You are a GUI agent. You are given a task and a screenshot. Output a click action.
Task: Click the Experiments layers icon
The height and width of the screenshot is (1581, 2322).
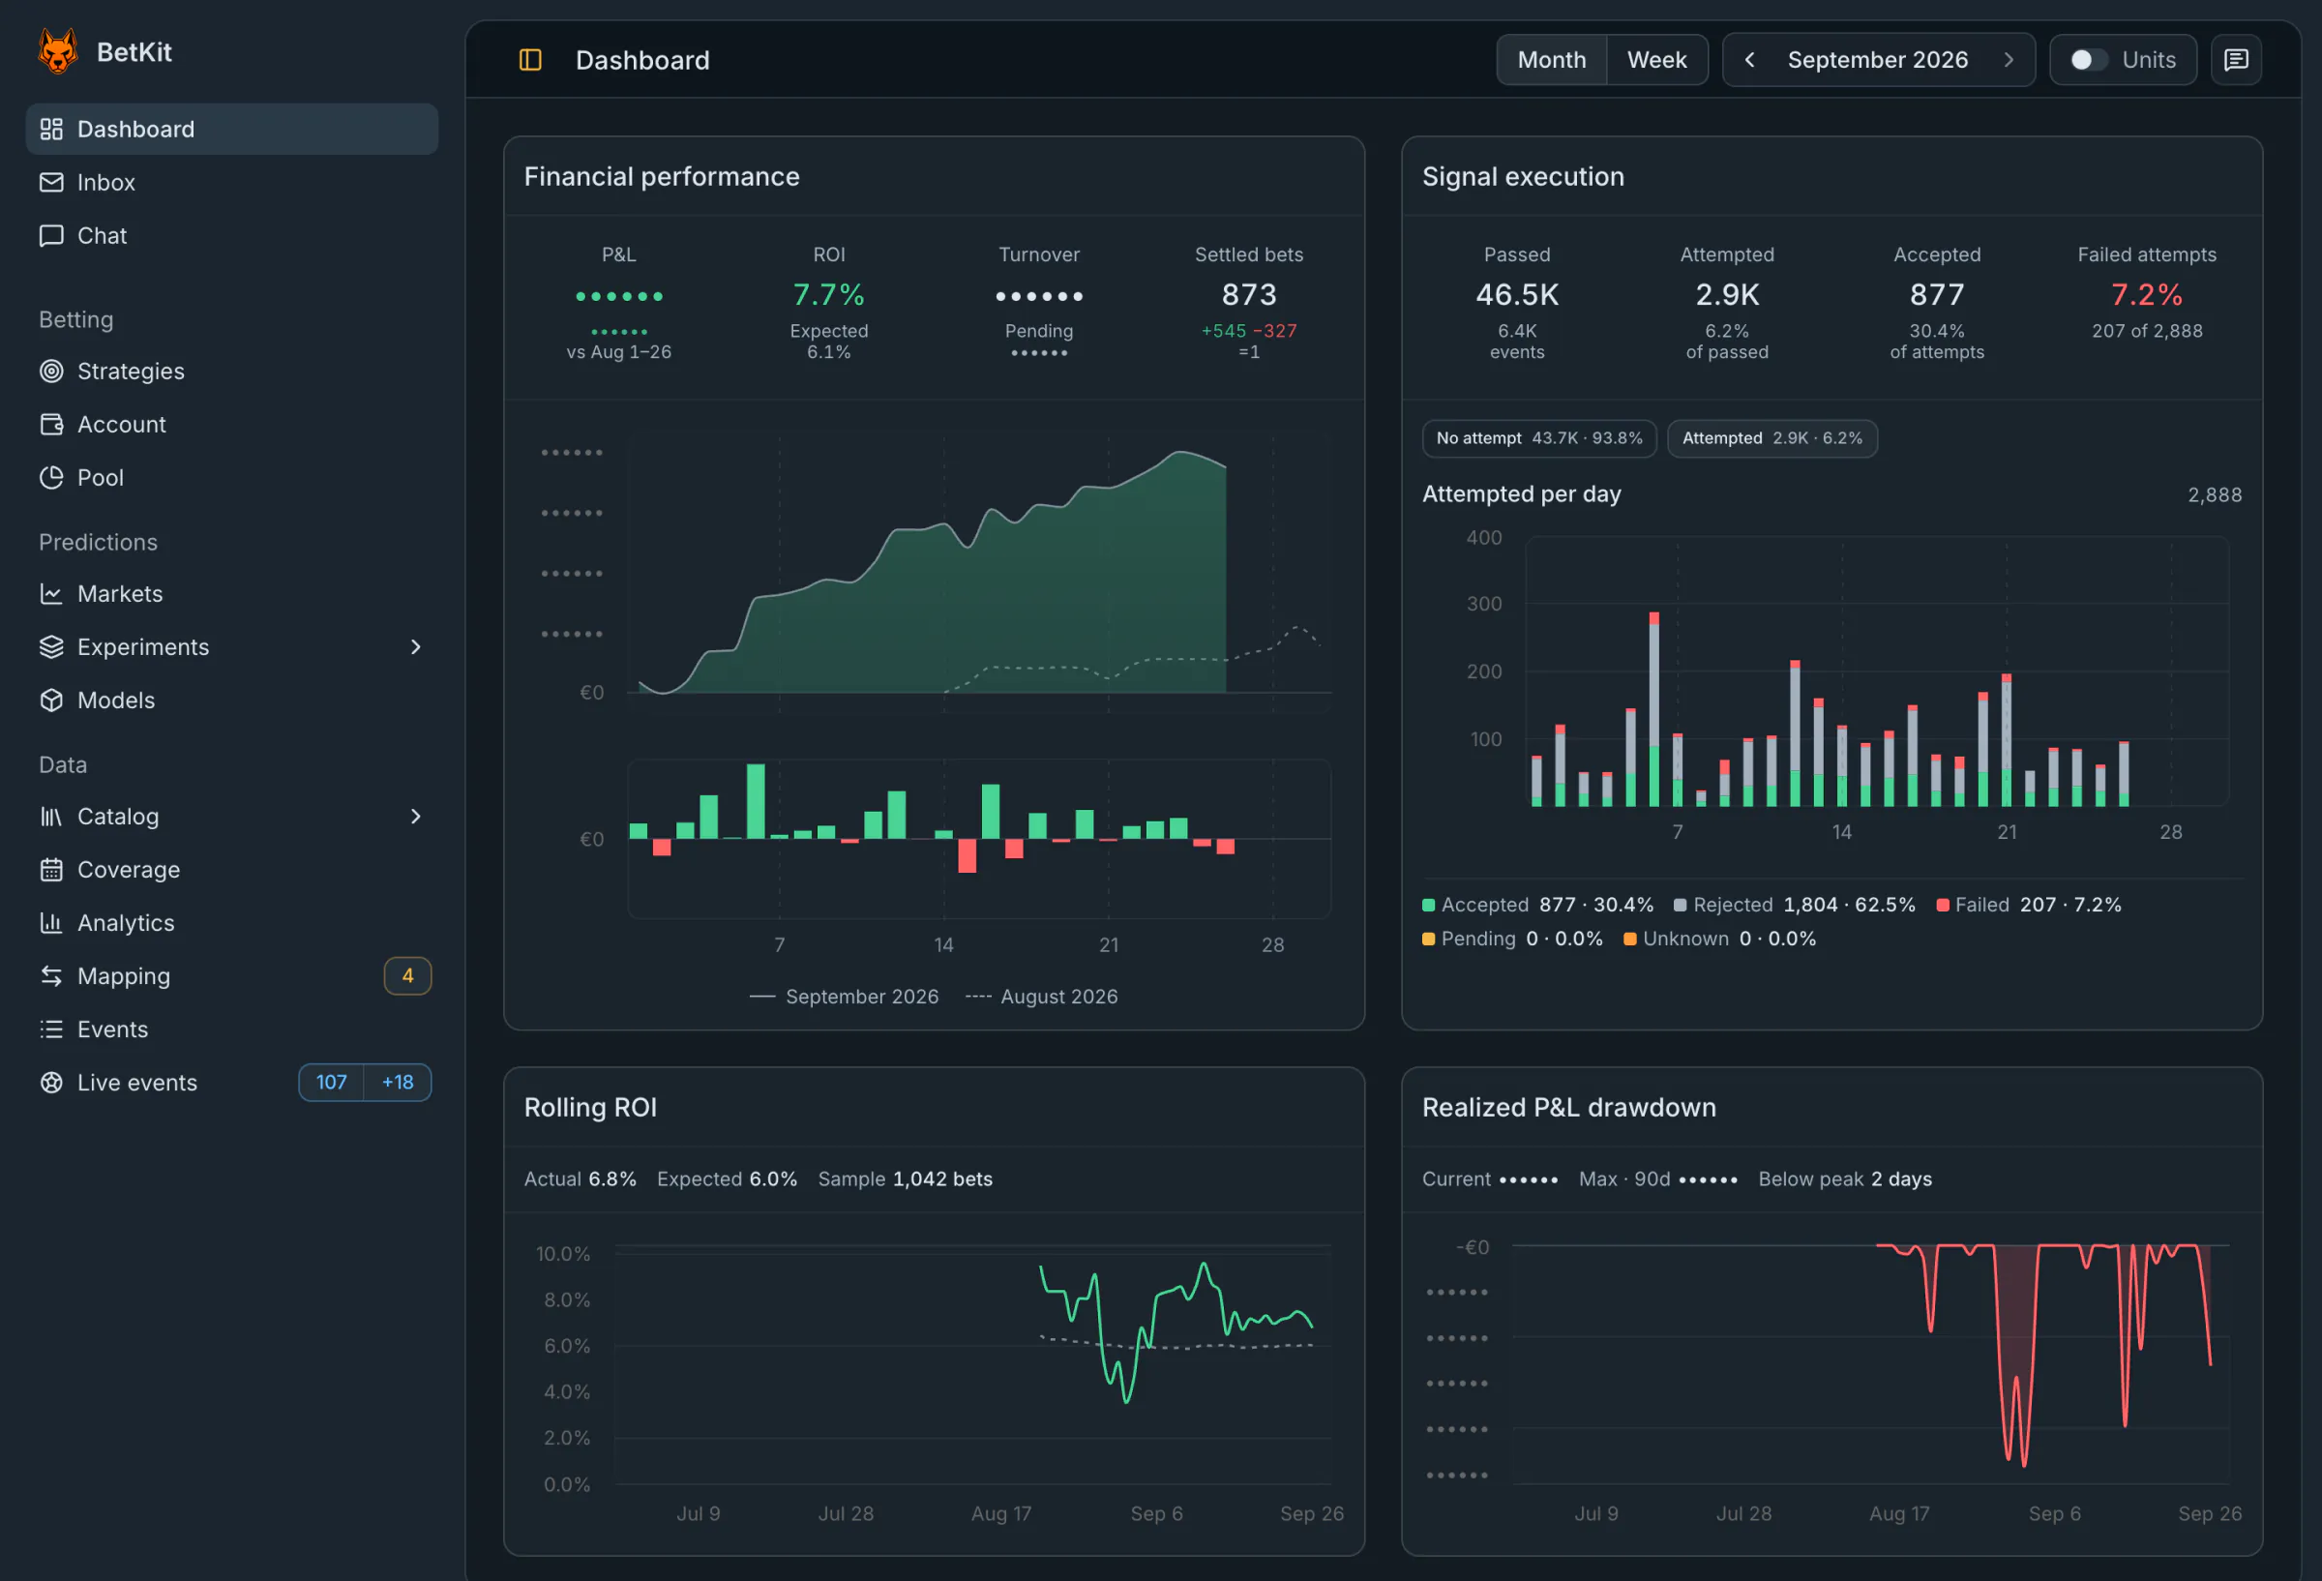pyautogui.click(x=51, y=646)
